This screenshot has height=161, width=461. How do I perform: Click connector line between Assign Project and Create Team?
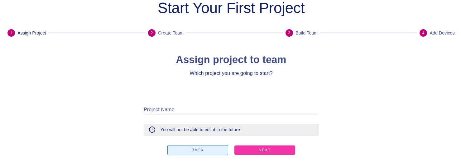(97, 33)
